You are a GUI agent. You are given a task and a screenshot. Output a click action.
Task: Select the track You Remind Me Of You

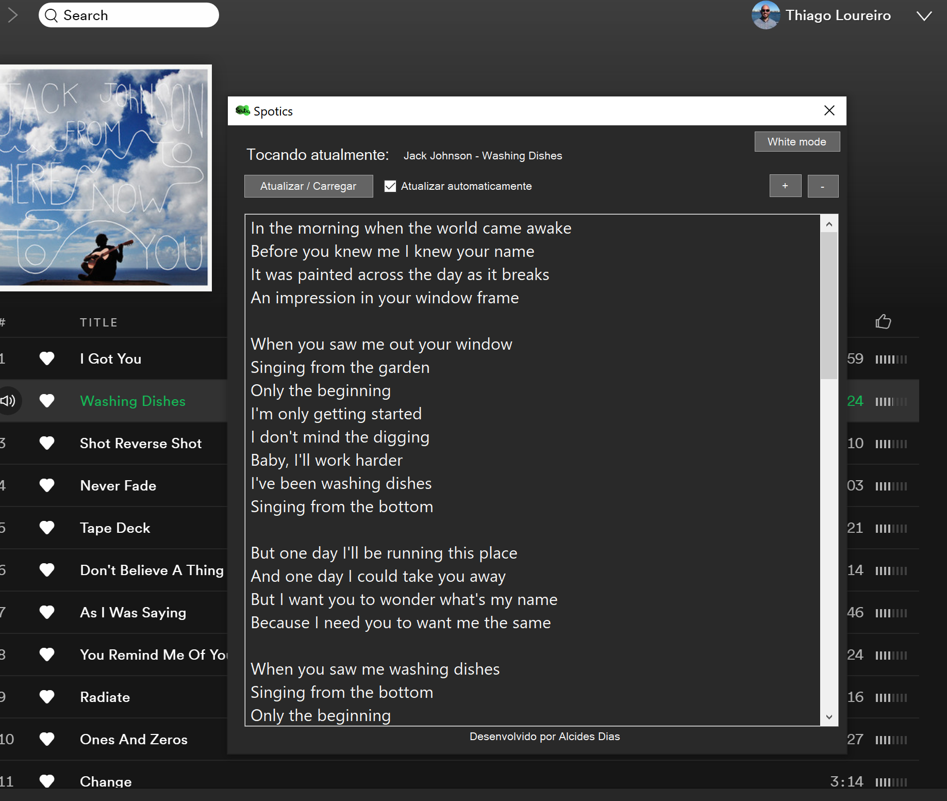[x=153, y=655]
